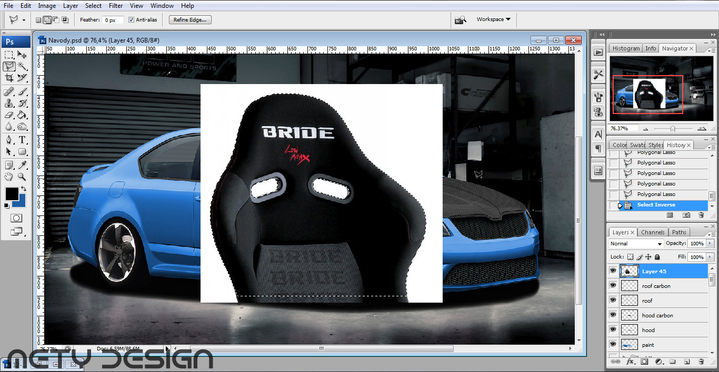This screenshot has height=372, width=719.
Task: Select the Crop tool
Action: point(9,78)
